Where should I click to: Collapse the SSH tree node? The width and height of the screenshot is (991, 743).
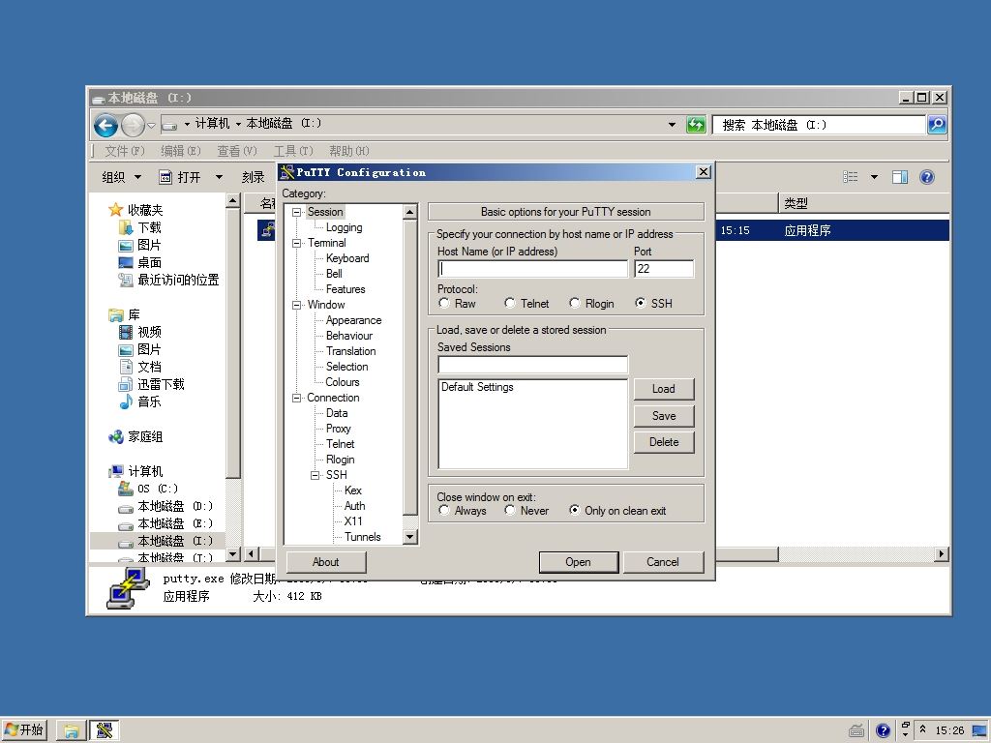tap(315, 475)
